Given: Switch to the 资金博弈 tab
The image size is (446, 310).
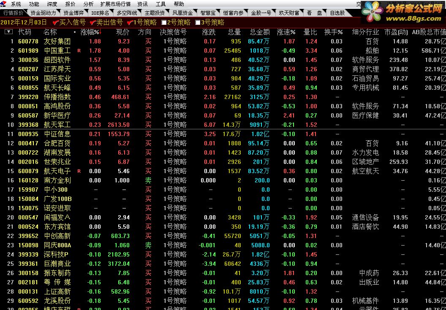Looking at the screenshot, I should (x=73, y=13).
